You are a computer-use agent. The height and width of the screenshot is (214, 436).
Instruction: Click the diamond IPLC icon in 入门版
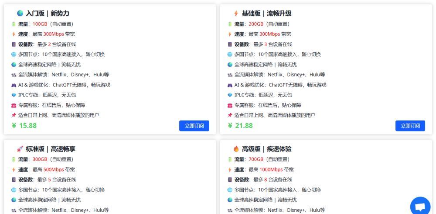coord(14,95)
